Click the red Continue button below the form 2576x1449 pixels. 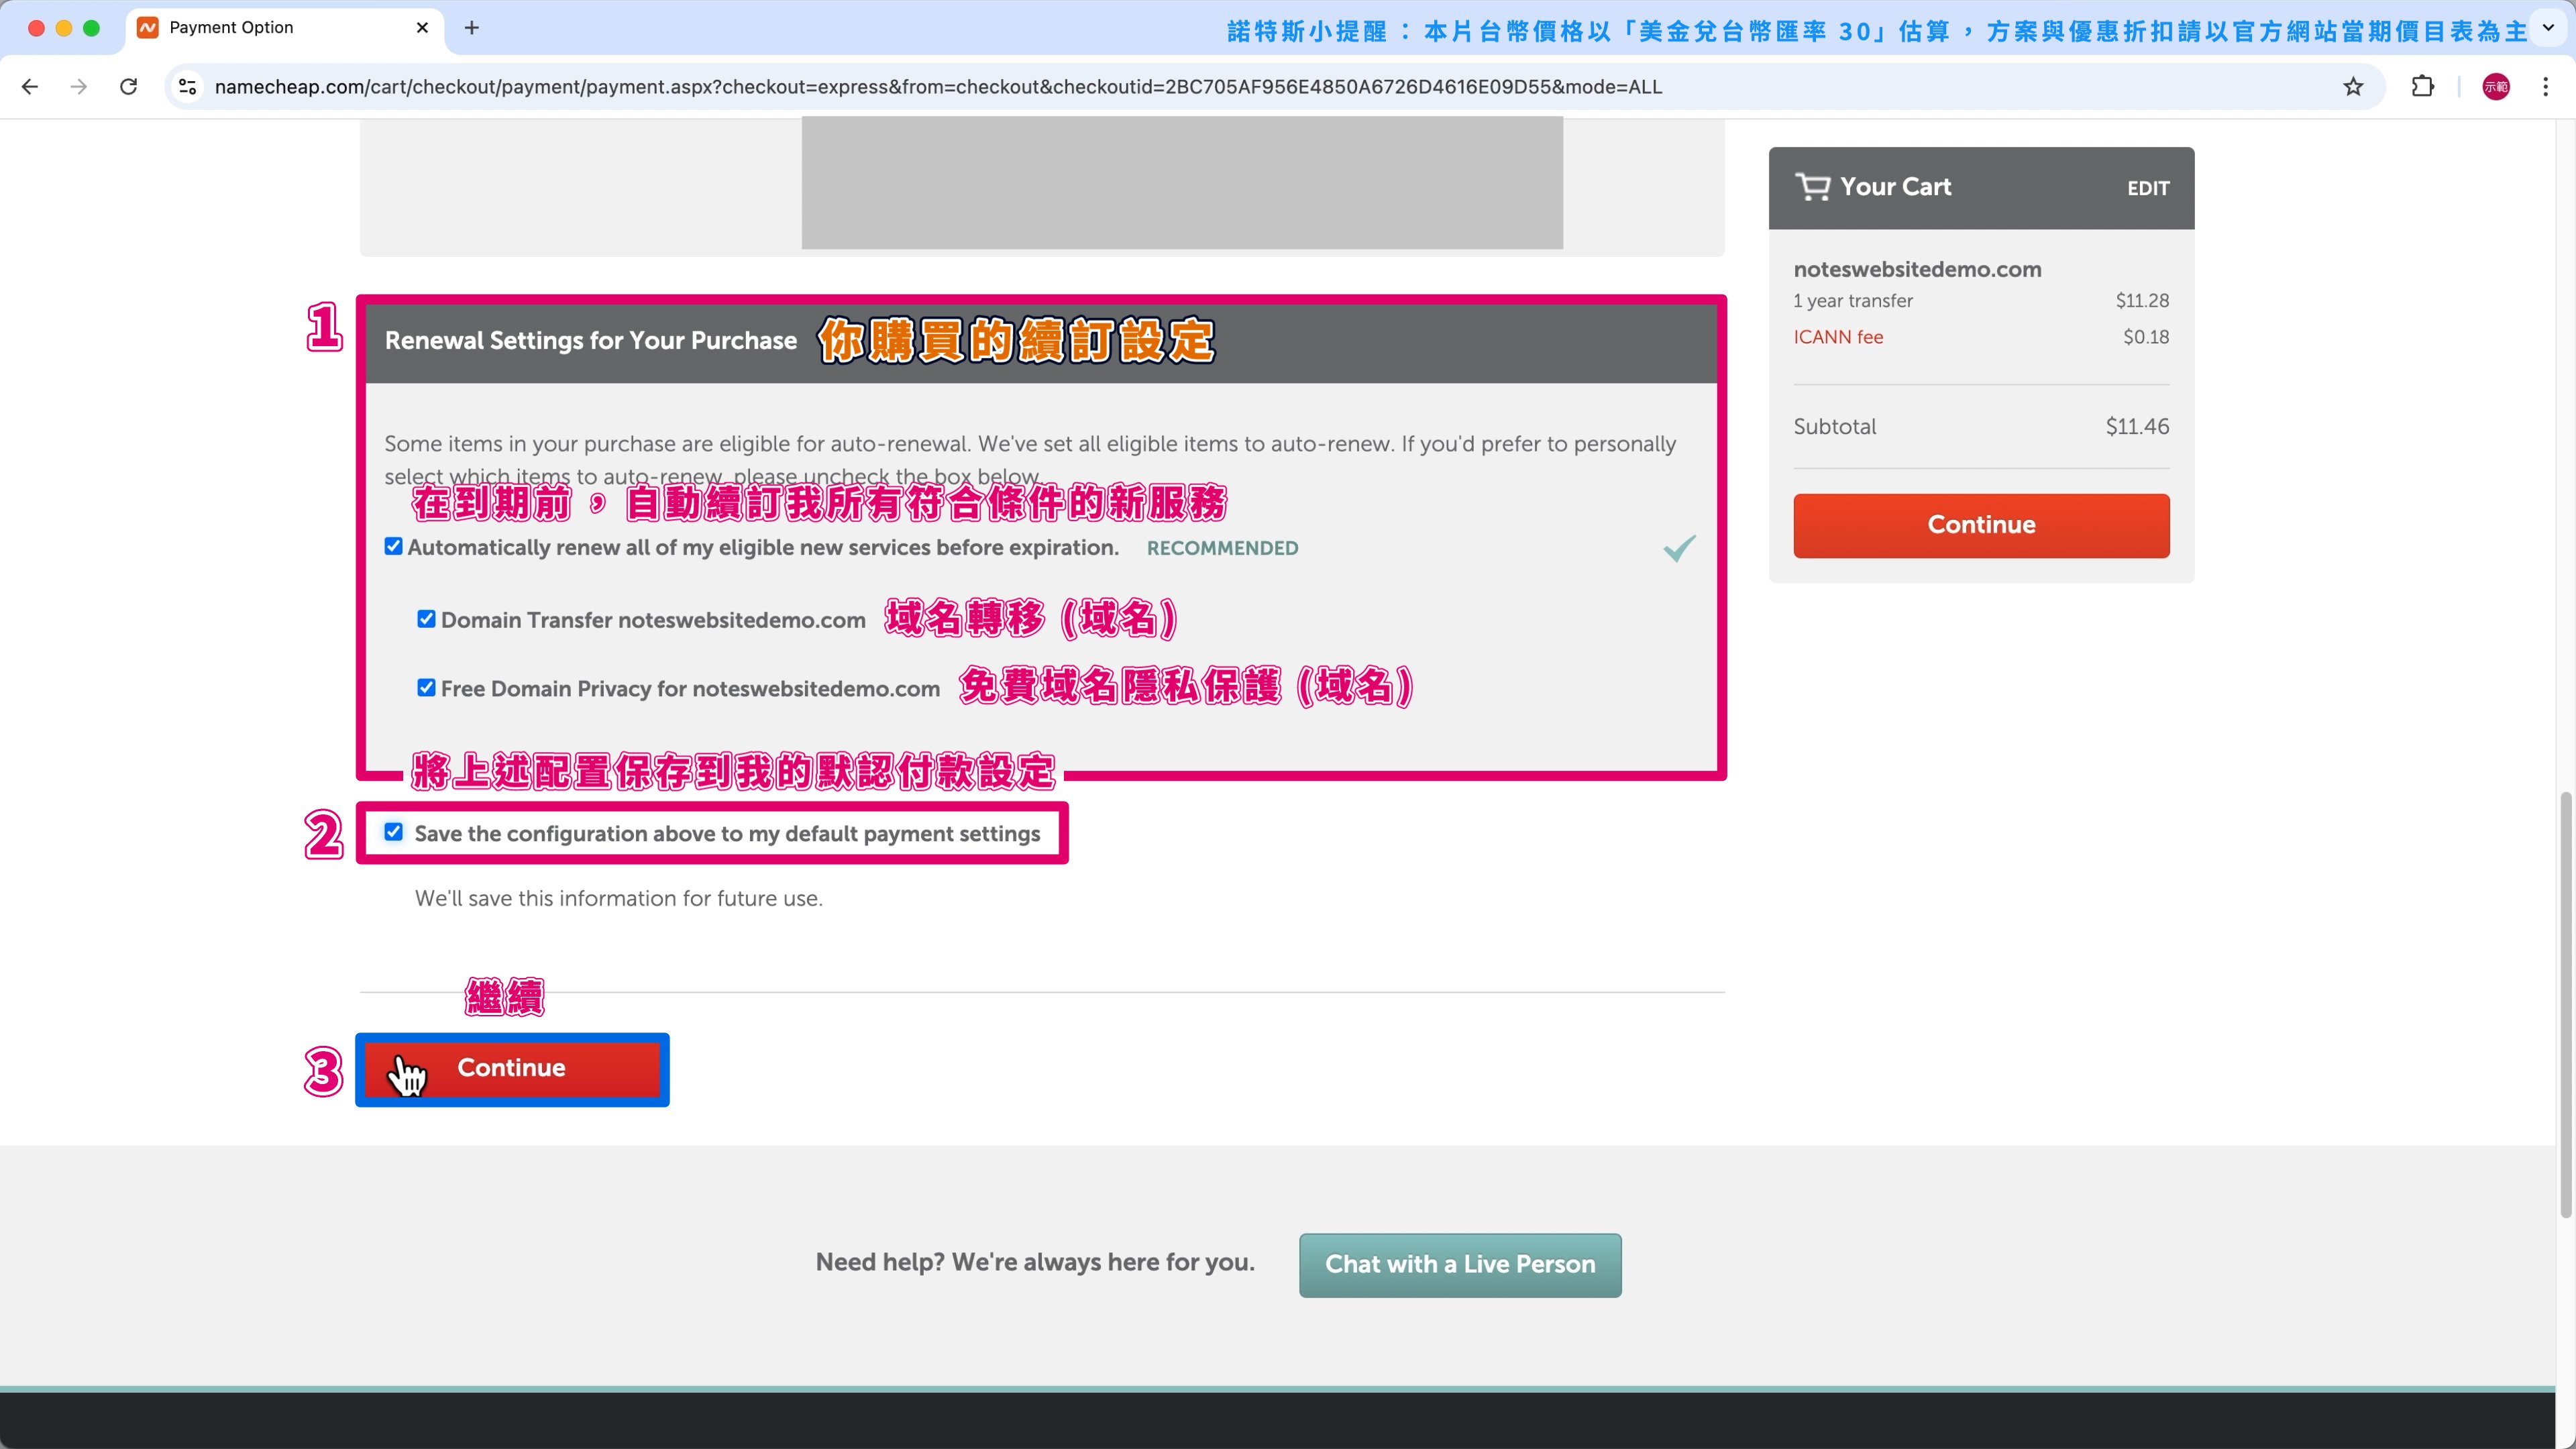tap(512, 1068)
